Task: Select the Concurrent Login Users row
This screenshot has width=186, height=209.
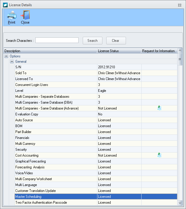Action: point(96,85)
